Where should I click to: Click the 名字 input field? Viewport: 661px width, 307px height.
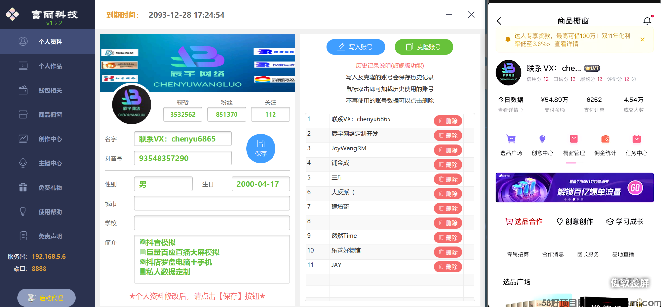[x=183, y=139]
